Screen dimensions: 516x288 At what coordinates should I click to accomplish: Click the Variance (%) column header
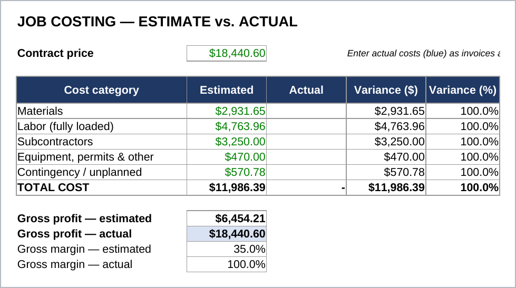pos(463,90)
